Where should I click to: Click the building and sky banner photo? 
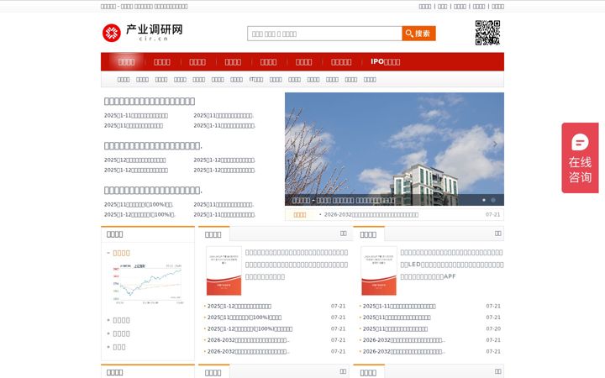tap(394, 149)
